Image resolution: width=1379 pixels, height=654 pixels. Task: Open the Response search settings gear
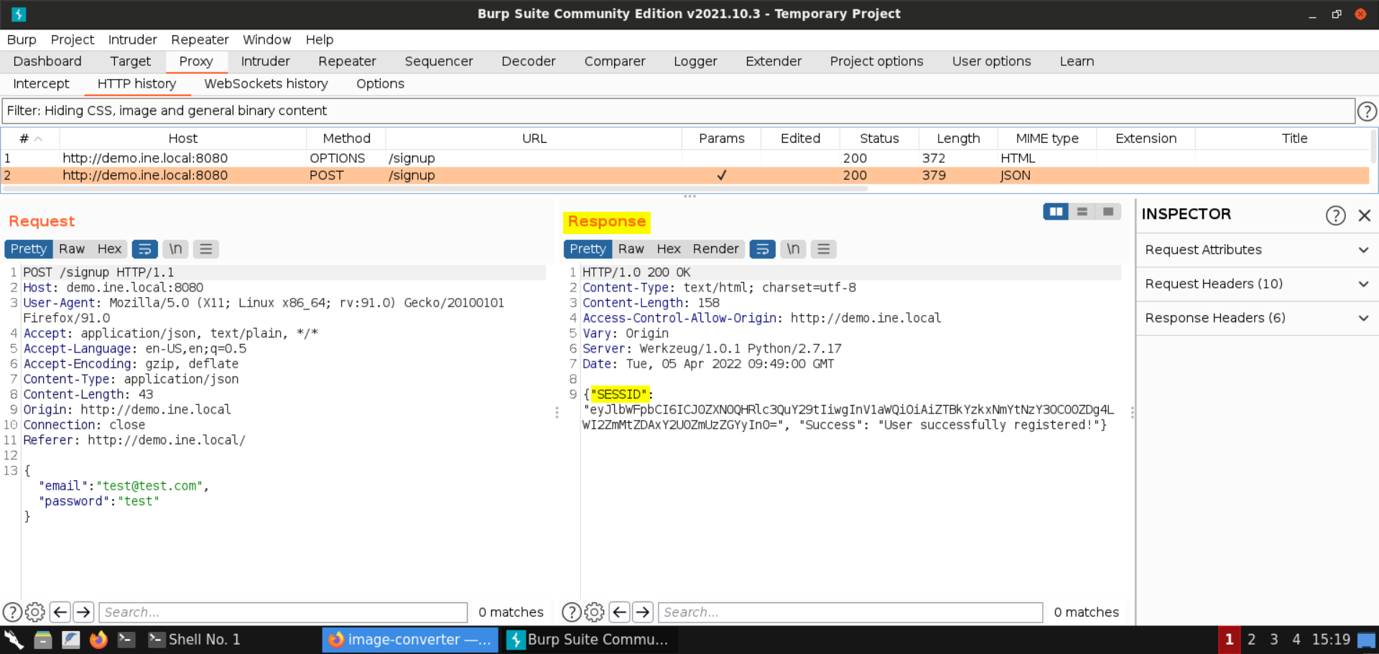595,612
